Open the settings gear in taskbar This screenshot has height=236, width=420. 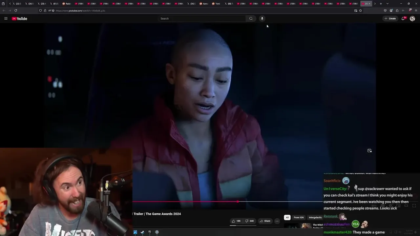coord(157,232)
